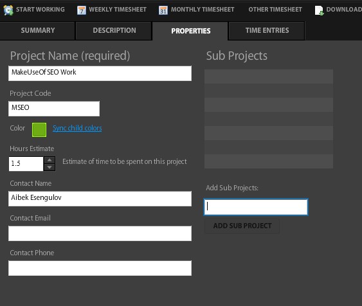Click the Sync child colors link
The image size is (362, 306).
coord(77,128)
